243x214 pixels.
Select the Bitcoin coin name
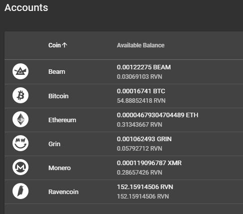click(58, 96)
